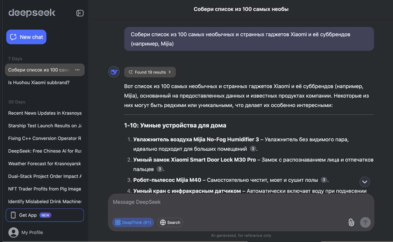The height and width of the screenshot is (242, 393).
Task: Open 'NFT Trader Profits from Pig Image' chat
Action: (45, 189)
